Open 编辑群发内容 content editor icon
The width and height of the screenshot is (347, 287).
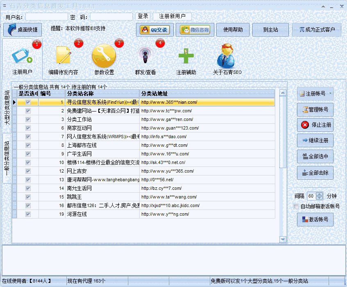click(x=63, y=55)
